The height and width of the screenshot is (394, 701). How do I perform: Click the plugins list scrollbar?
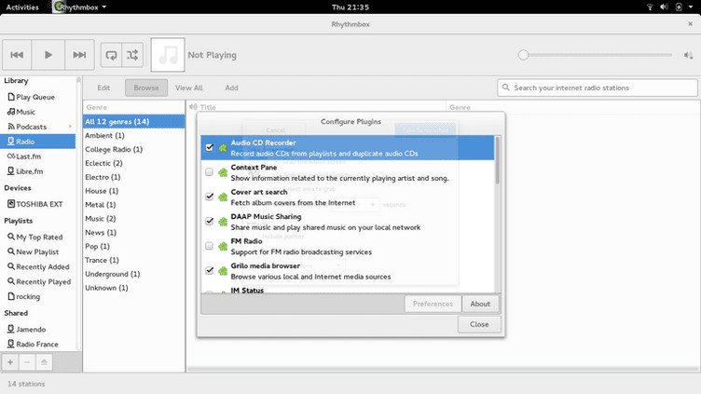tap(497, 161)
